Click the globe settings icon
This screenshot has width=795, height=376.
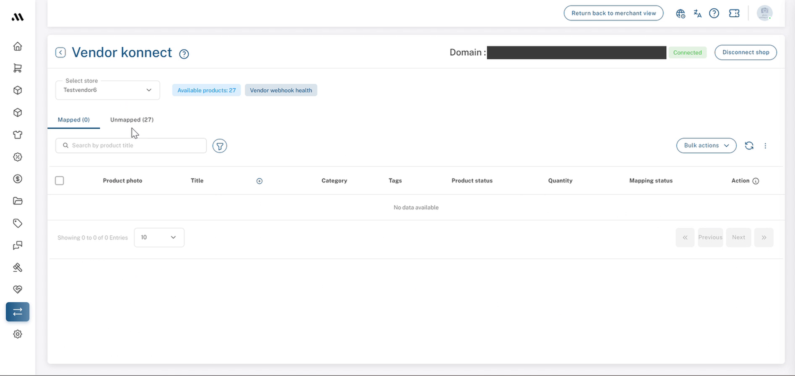pos(681,13)
